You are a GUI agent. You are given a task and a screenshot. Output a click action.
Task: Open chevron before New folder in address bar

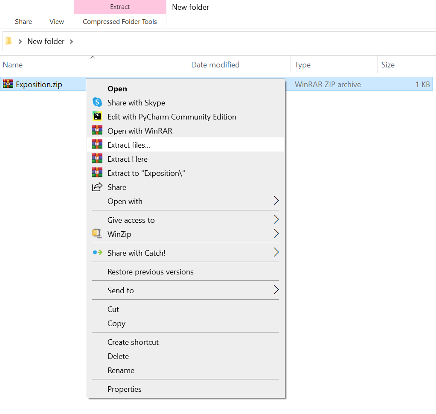(x=20, y=41)
